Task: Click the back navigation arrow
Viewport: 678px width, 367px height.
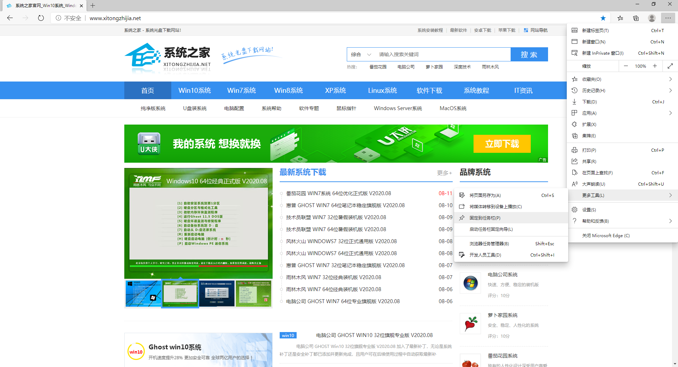Action: [x=10, y=18]
